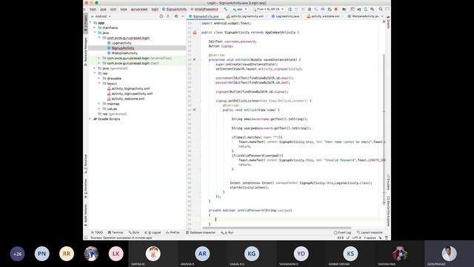Click the green Debug bug icon
This screenshot has width=474, height=267.
pos(310,10)
